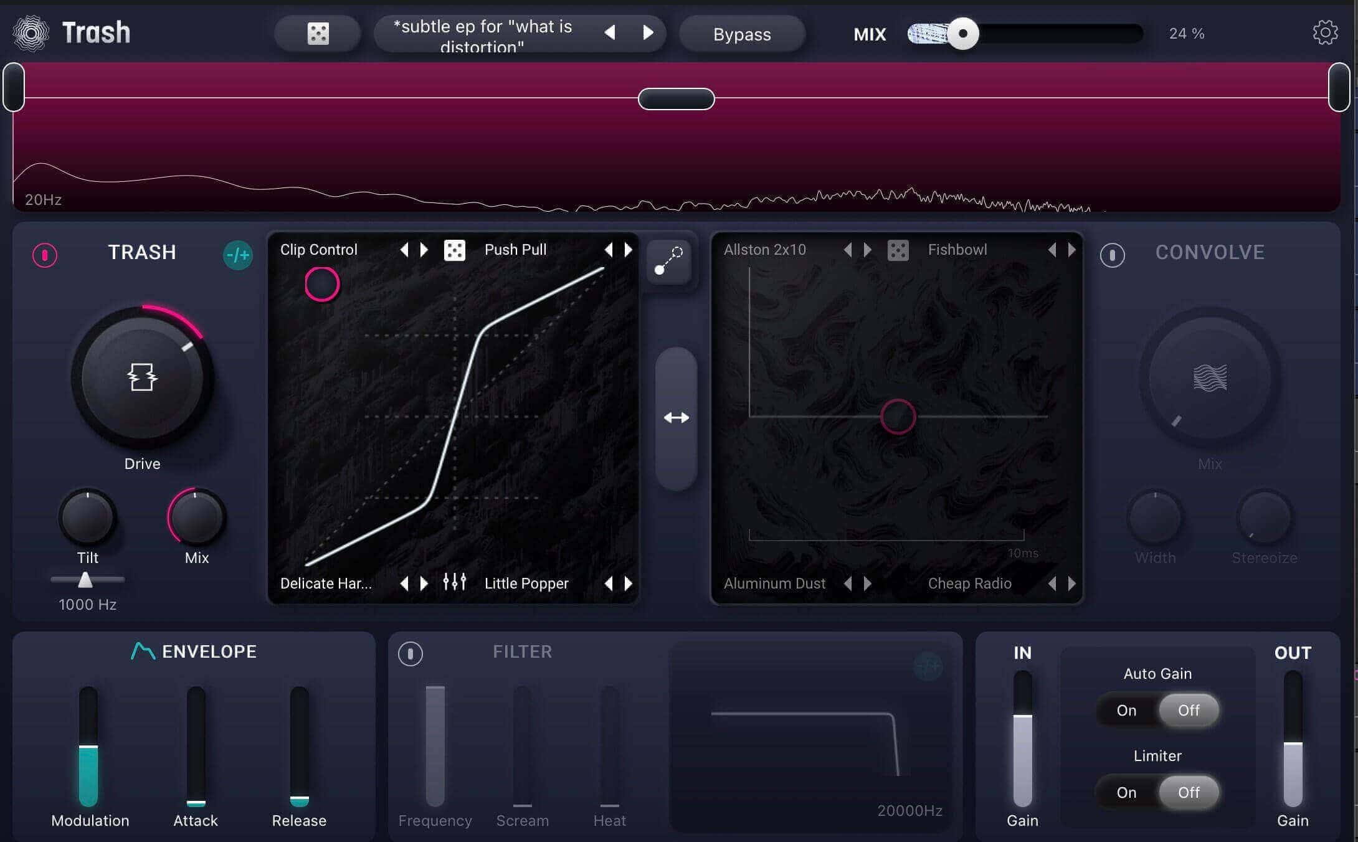The image size is (1358, 842).
Task: Click the Envelope Modulation slider
Action: pyautogui.click(x=88, y=746)
